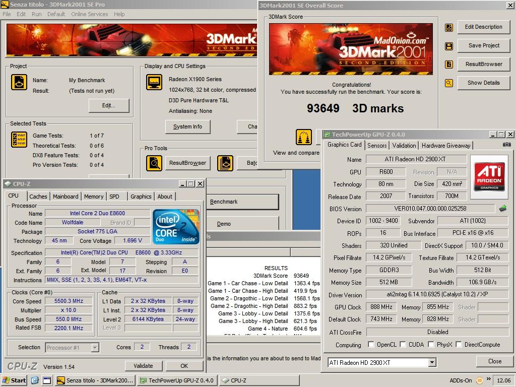516x387 pixels.
Task: Open the Default menu in 3DMark2001
Action: coord(56,14)
